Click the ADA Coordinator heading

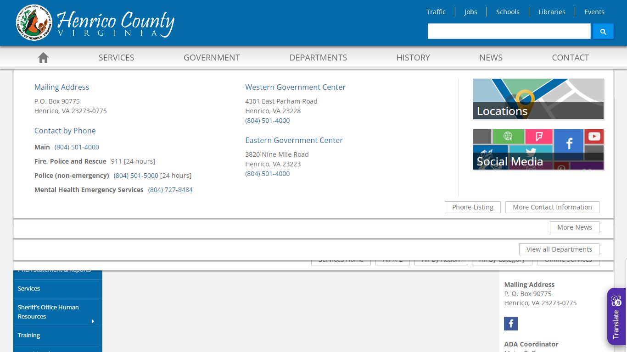tap(532, 344)
